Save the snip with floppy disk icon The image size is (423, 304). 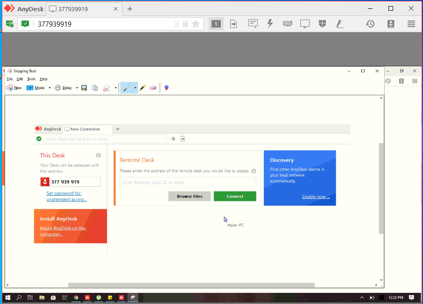pos(84,88)
